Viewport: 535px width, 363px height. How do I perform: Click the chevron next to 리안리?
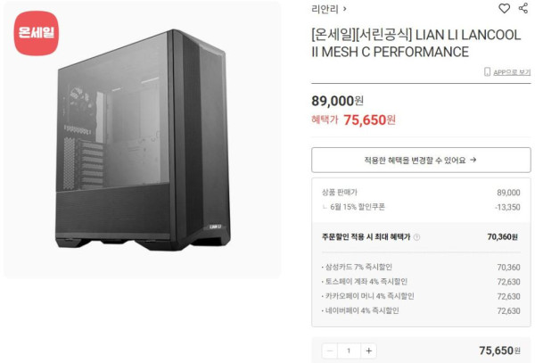345,9
